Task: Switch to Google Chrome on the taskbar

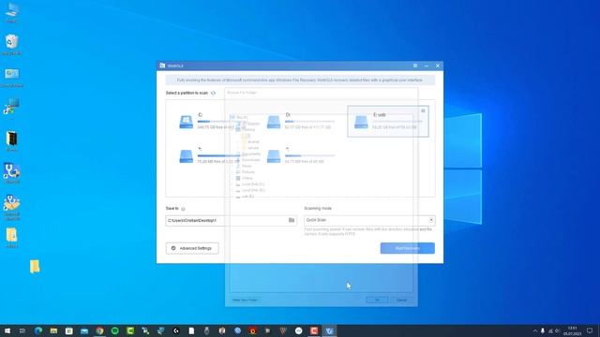Action: point(99,330)
